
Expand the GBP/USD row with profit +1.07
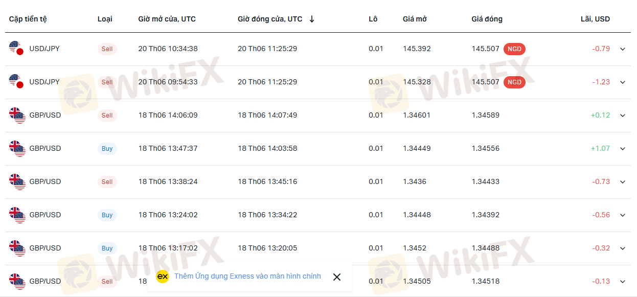(622, 149)
